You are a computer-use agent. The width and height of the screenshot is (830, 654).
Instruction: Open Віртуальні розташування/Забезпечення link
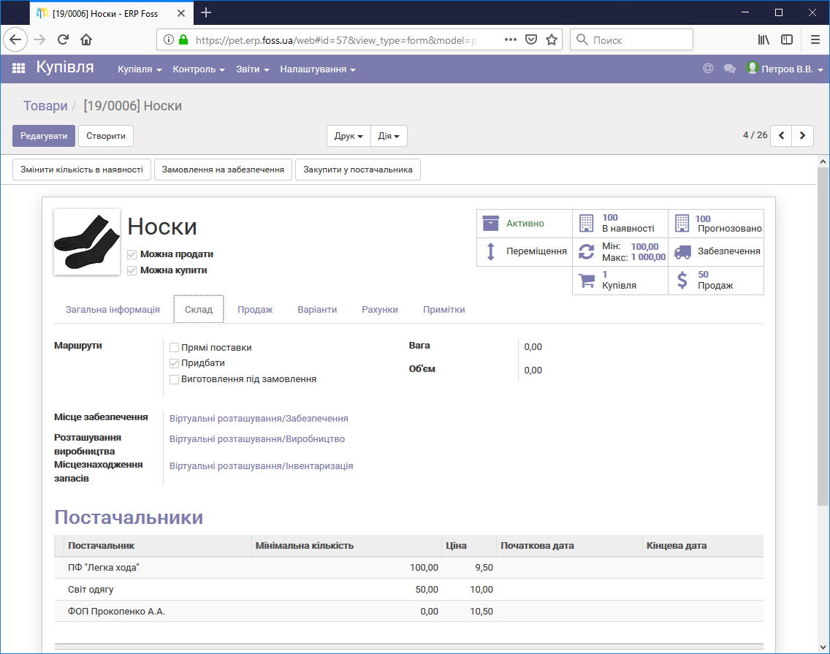tap(259, 419)
